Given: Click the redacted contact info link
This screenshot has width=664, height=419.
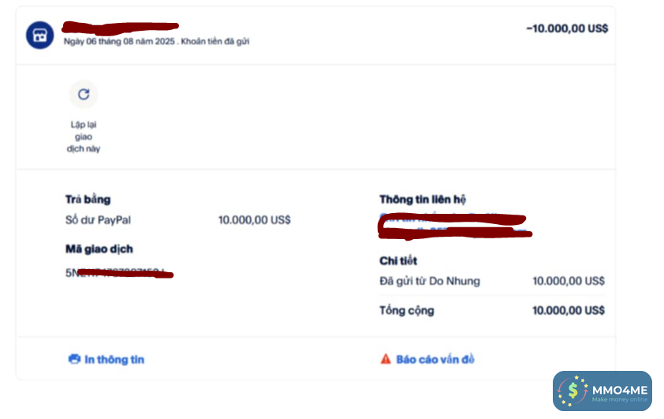Looking at the screenshot, I should [x=452, y=223].
